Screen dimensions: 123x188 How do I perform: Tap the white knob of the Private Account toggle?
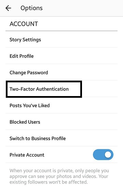pyautogui.click(x=108, y=155)
